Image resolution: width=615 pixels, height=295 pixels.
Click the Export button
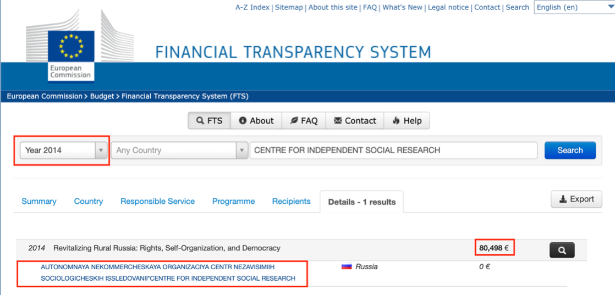pyautogui.click(x=576, y=199)
